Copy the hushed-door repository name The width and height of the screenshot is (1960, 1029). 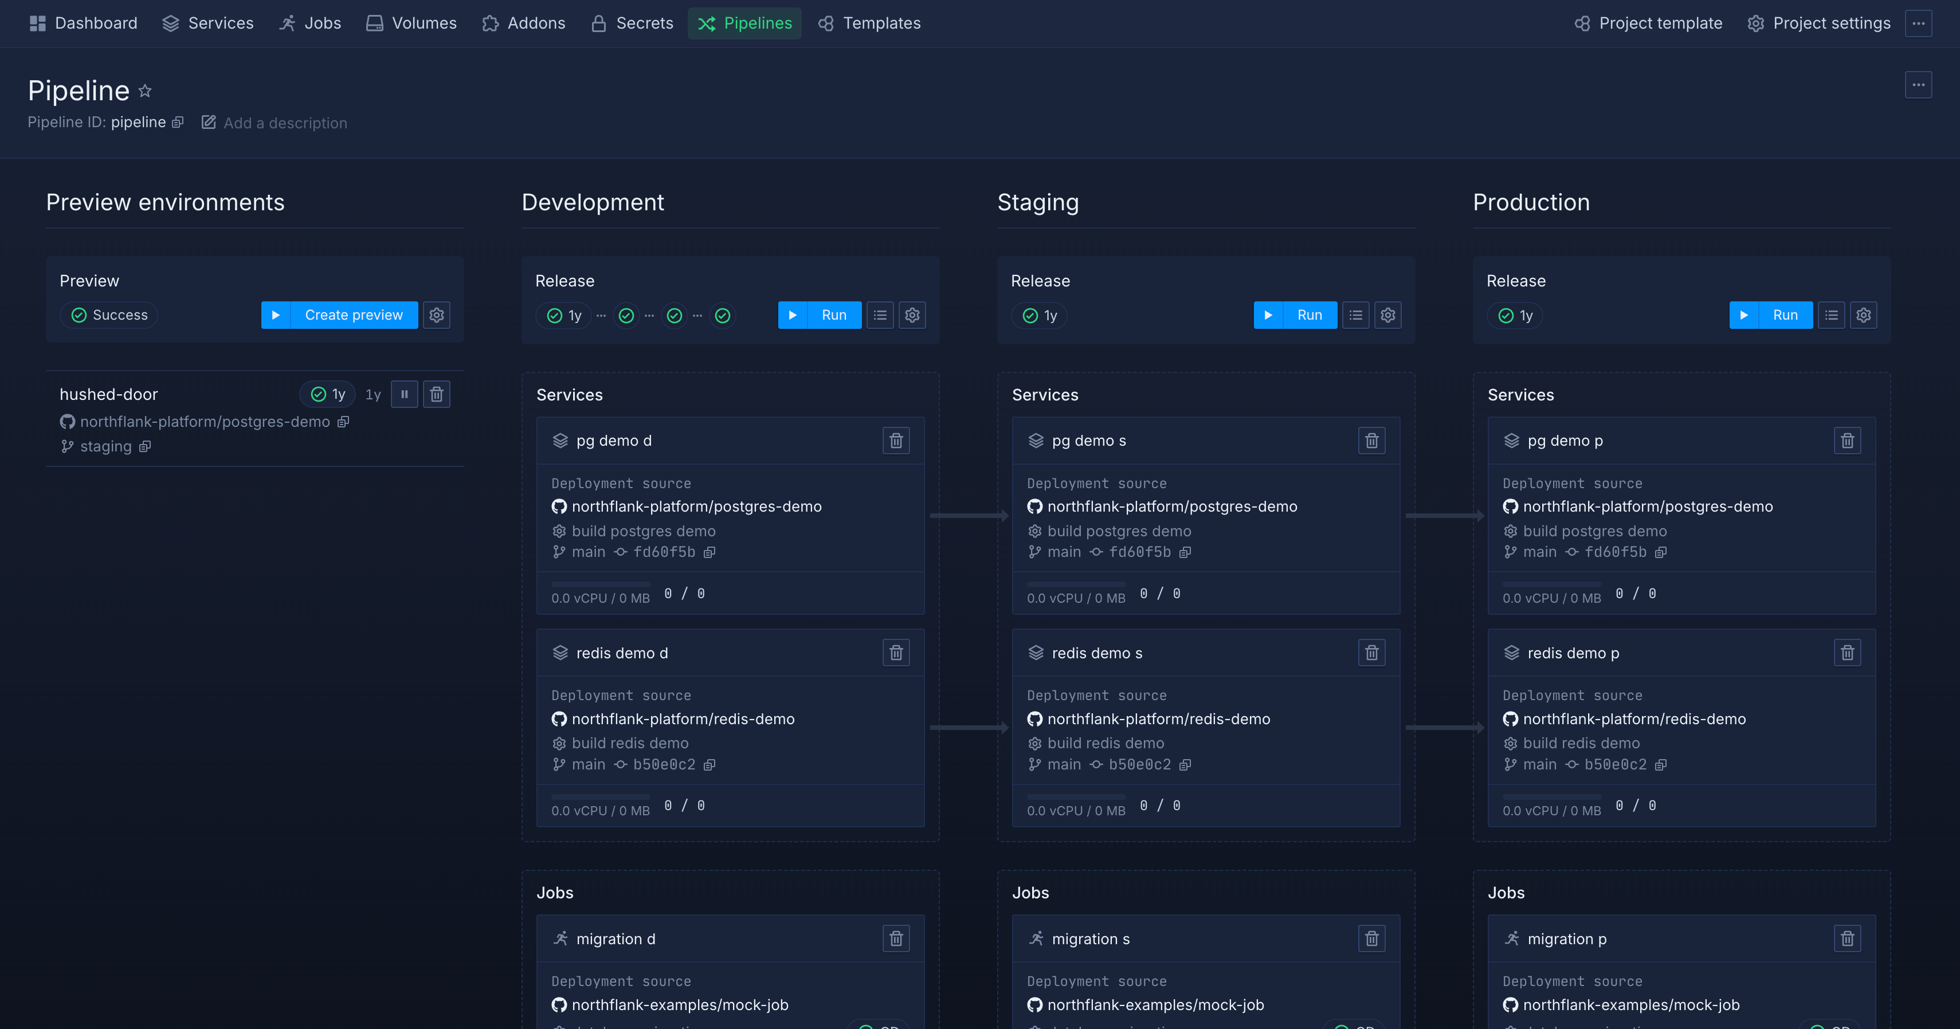coord(343,422)
